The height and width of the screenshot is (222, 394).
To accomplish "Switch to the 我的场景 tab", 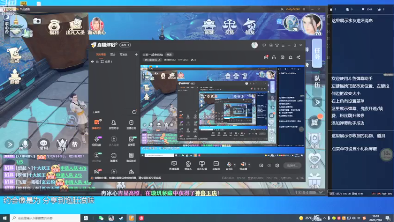I will pyautogui.click(x=101, y=54).
